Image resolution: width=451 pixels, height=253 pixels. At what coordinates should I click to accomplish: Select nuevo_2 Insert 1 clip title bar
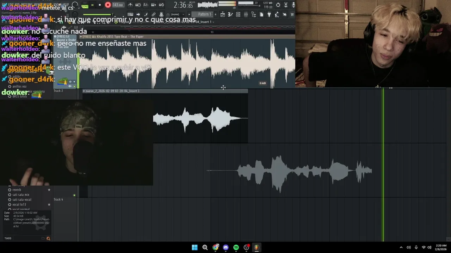(x=165, y=91)
